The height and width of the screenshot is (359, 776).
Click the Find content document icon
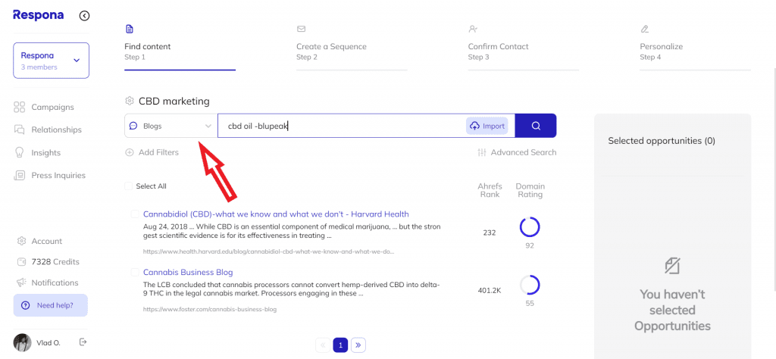pos(129,29)
